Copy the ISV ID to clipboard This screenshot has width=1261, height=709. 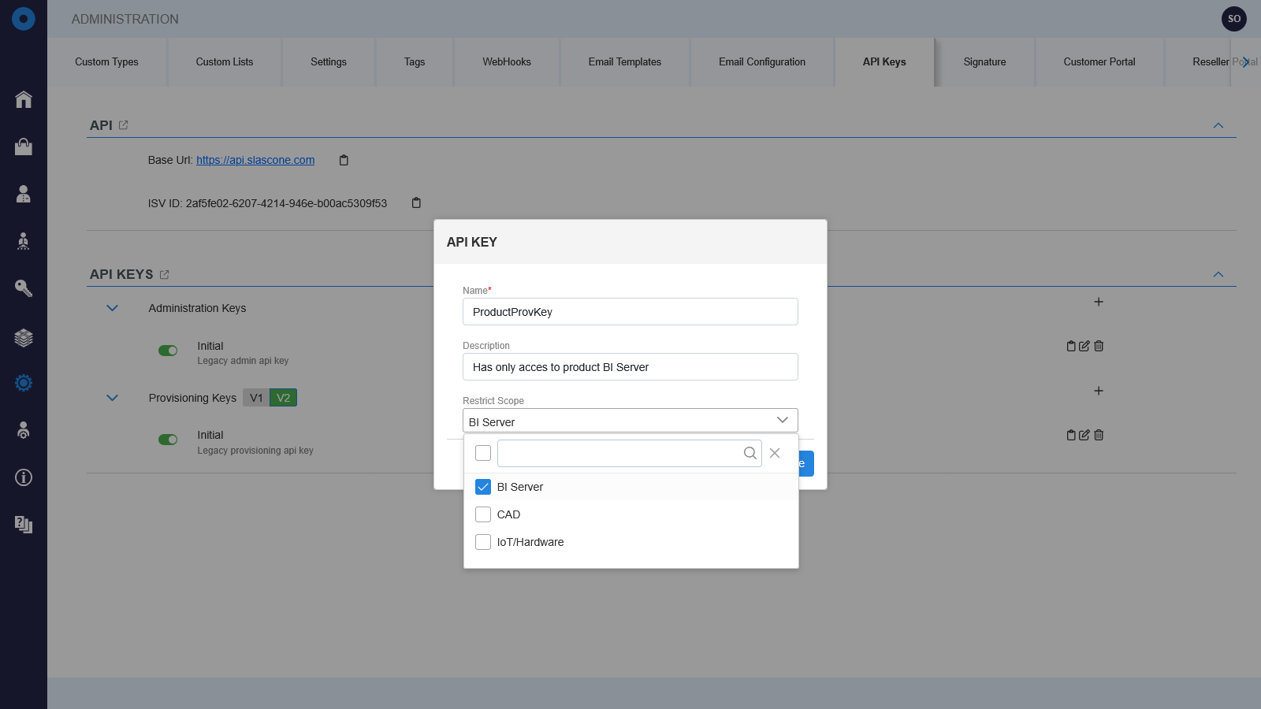click(x=416, y=203)
